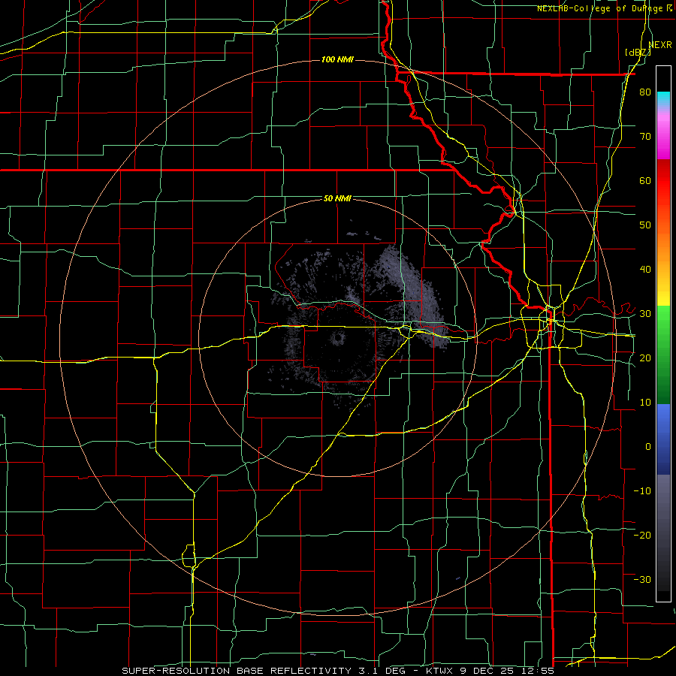The height and width of the screenshot is (676, 676).
Task: Click the 50 NMI range ring label
Action: click(x=337, y=198)
